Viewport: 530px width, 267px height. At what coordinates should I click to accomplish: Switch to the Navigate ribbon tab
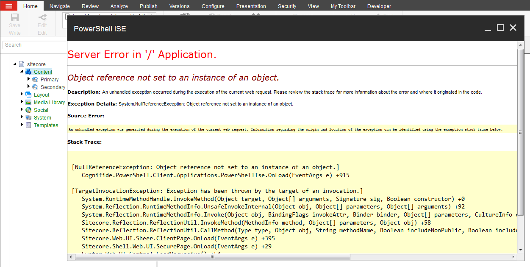59,6
